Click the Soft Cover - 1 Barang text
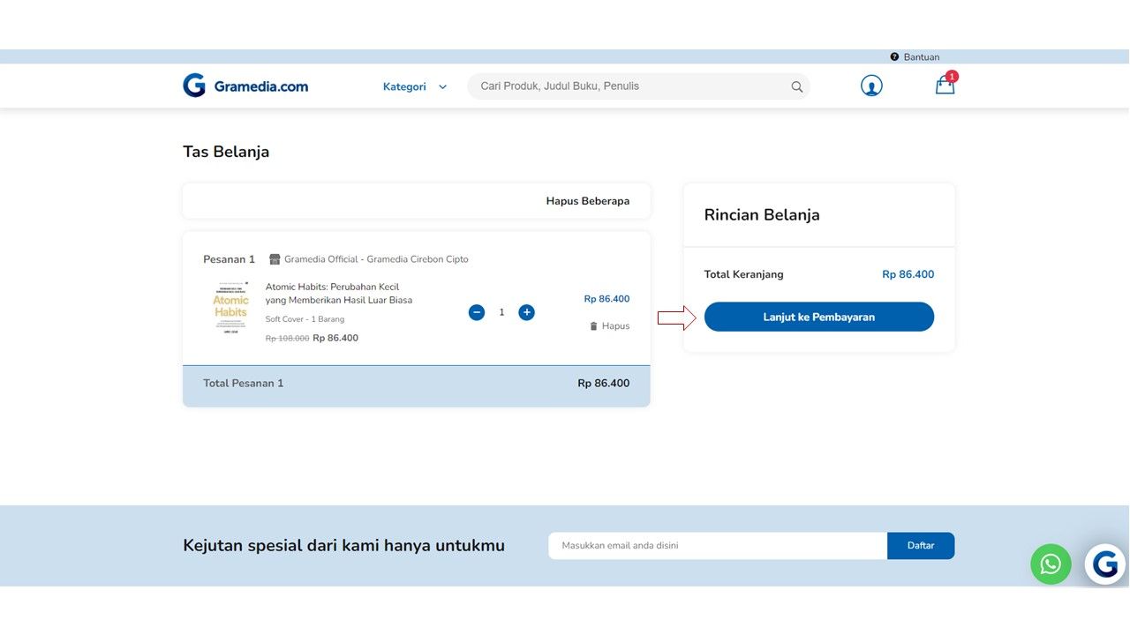Screen dimensions: 1130x635 coord(305,319)
